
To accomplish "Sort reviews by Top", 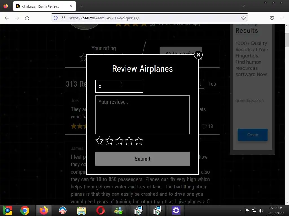I will (x=212, y=84).
